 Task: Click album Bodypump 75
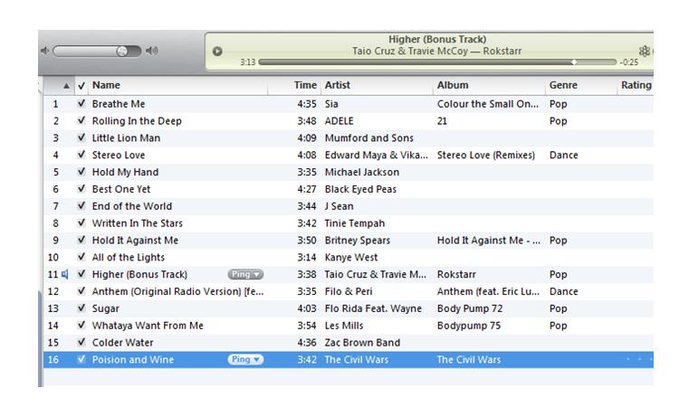[x=469, y=326]
